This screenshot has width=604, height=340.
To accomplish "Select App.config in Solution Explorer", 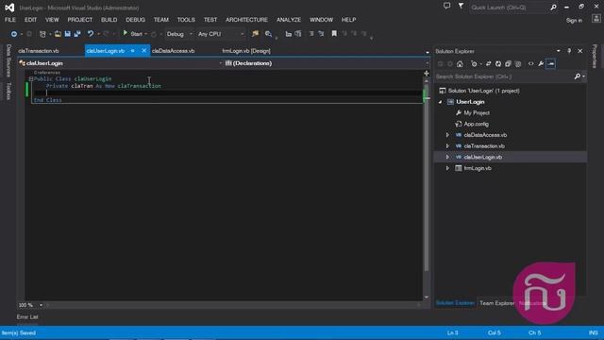I will pos(476,124).
